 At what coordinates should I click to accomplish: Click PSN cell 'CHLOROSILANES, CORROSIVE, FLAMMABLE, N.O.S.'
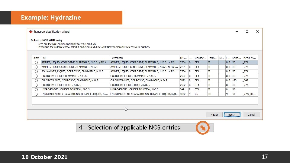[x=75, y=80]
